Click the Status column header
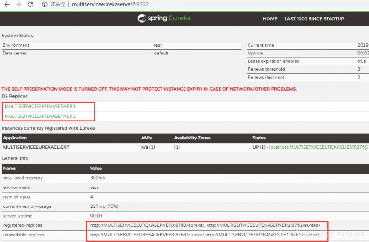 [259, 138]
